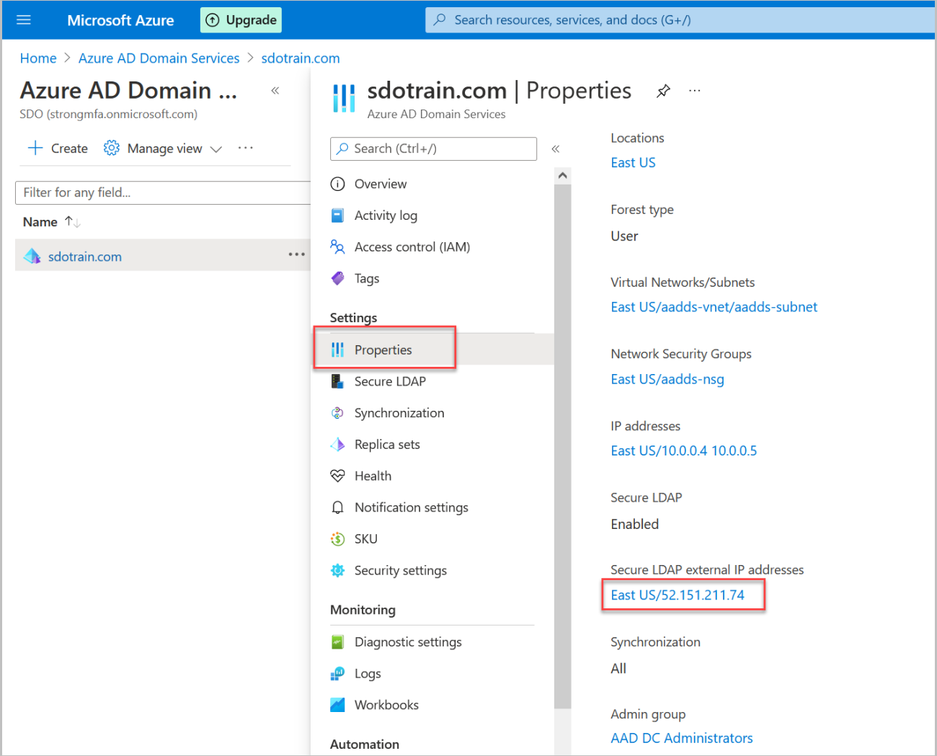937x756 pixels.
Task: Open the Logs menu item
Action: coord(368,674)
